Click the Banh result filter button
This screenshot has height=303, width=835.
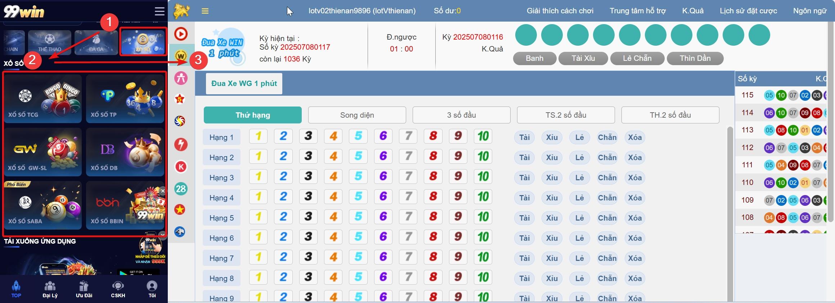tap(535, 58)
